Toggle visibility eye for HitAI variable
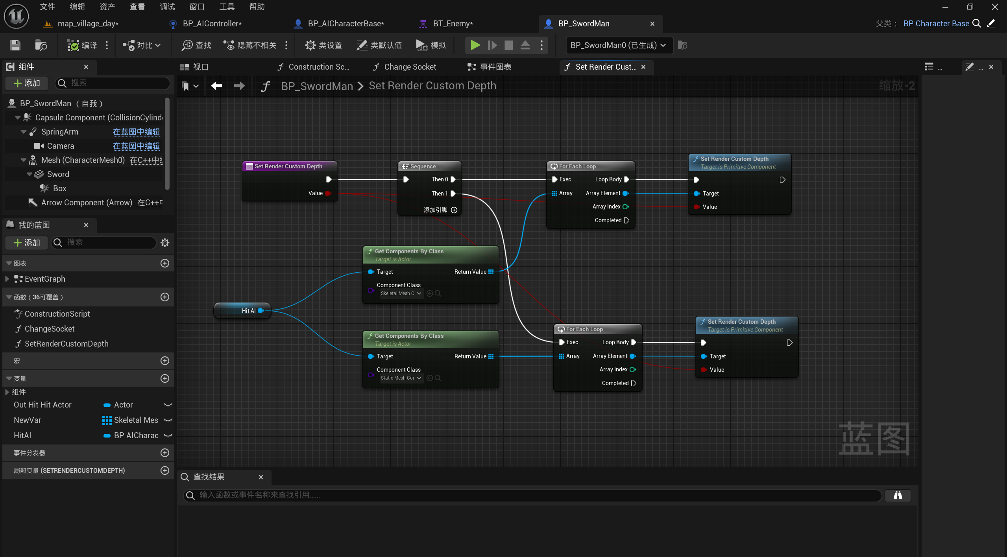1007x557 pixels. [168, 435]
